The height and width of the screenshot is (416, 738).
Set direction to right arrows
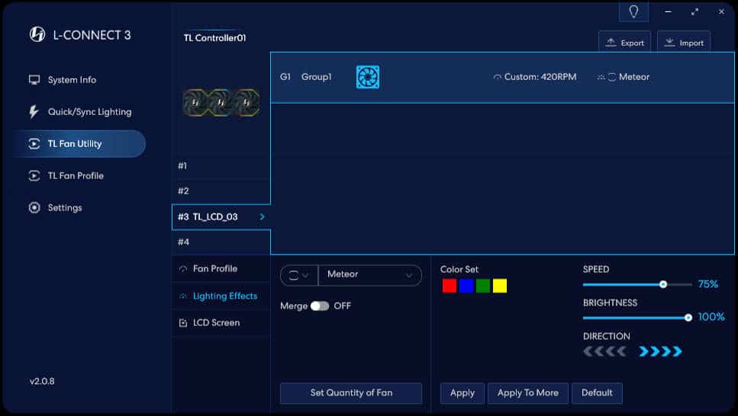(x=660, y=351)
